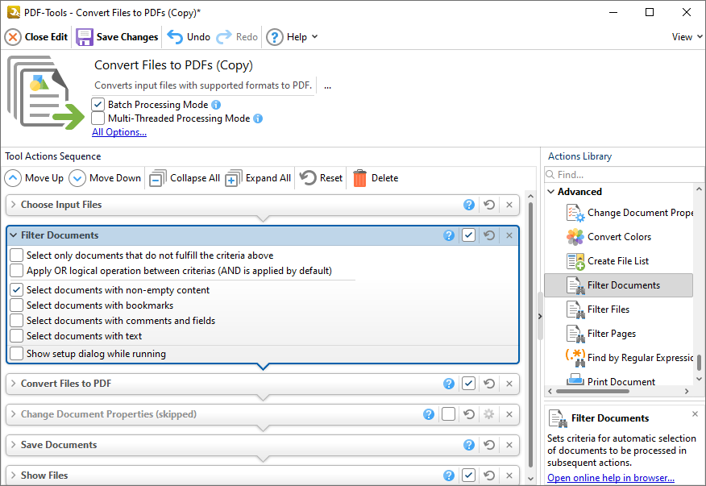
Task: Open help for Convert Files to PDF
Action: pos(448,384)
